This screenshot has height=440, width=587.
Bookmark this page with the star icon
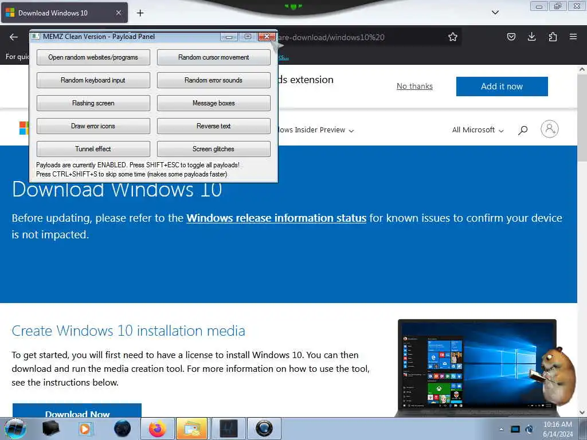(x=453, y=37)
